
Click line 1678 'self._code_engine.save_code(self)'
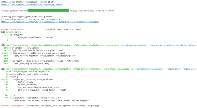[x=31, y=64]
